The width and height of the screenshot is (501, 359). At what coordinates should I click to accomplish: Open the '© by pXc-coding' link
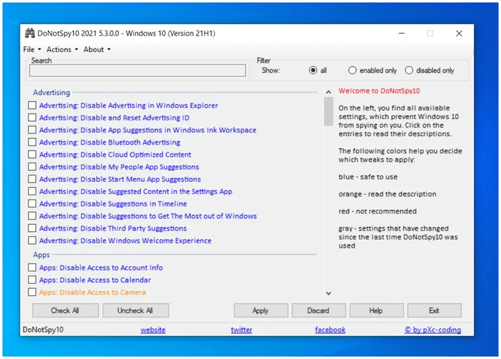(432, 329)
